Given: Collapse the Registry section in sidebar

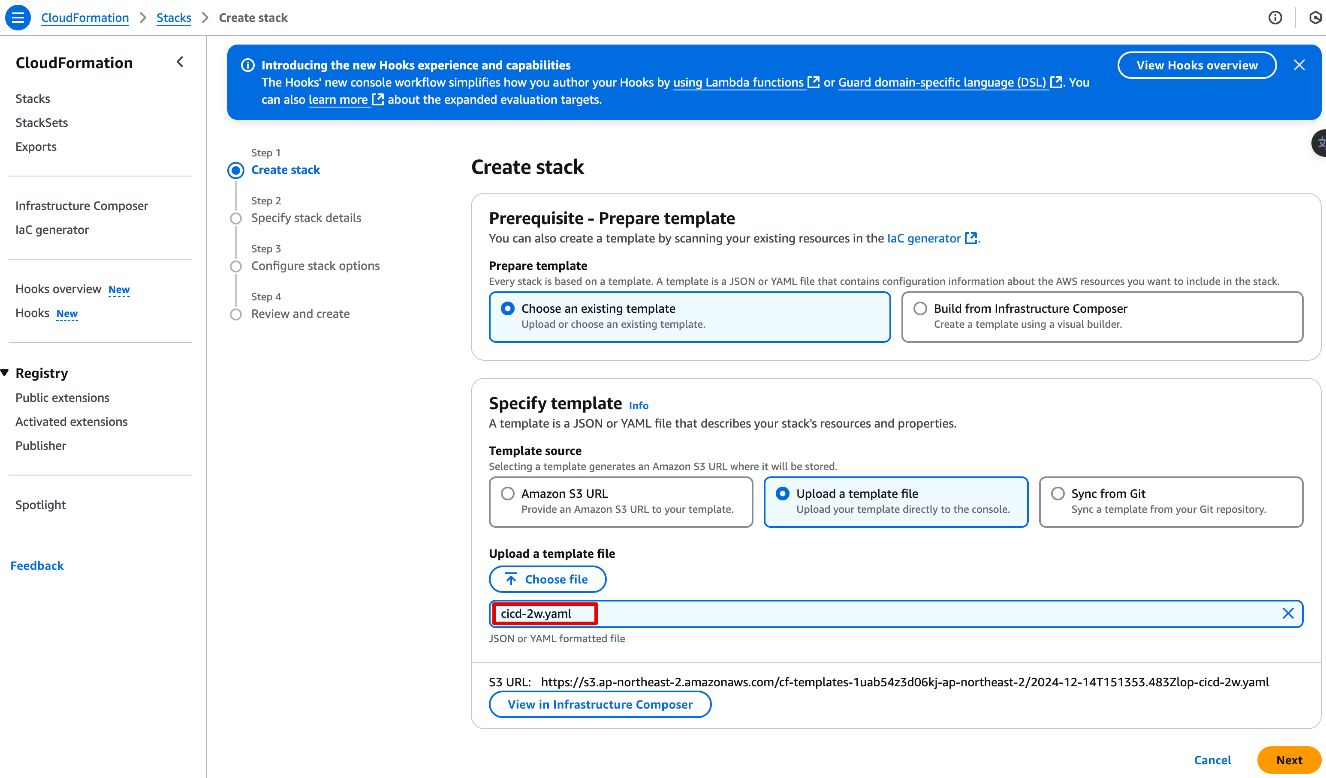Looking at the screenshot, I should point(5,373).
